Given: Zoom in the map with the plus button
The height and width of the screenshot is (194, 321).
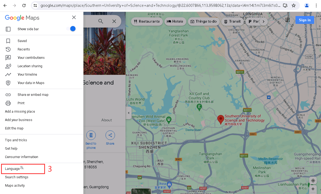Looking at the screenshot, I should pos(313,189).
